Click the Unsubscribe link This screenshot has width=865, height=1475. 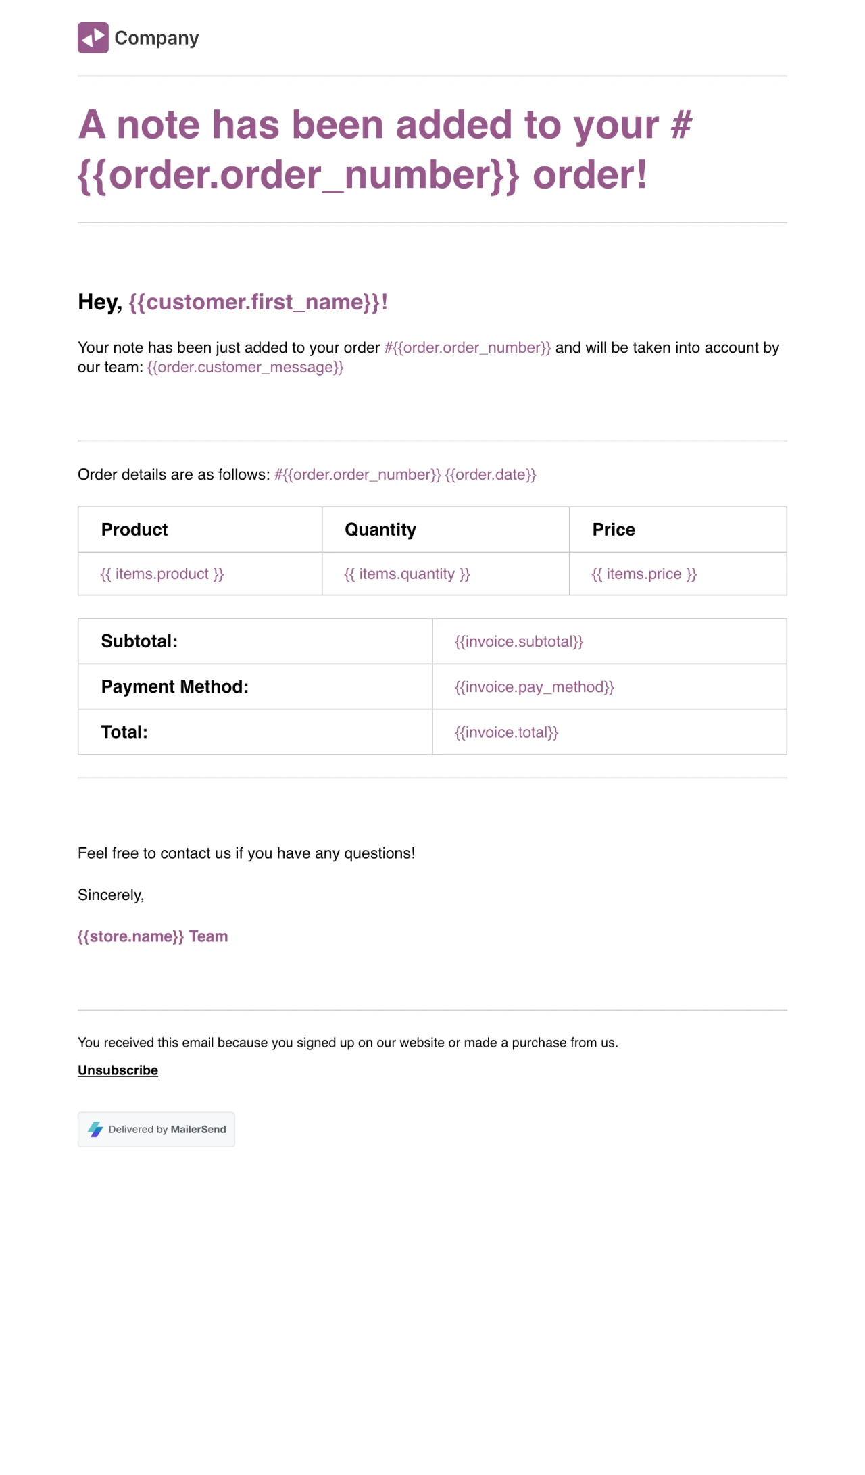pos(118,1070)
